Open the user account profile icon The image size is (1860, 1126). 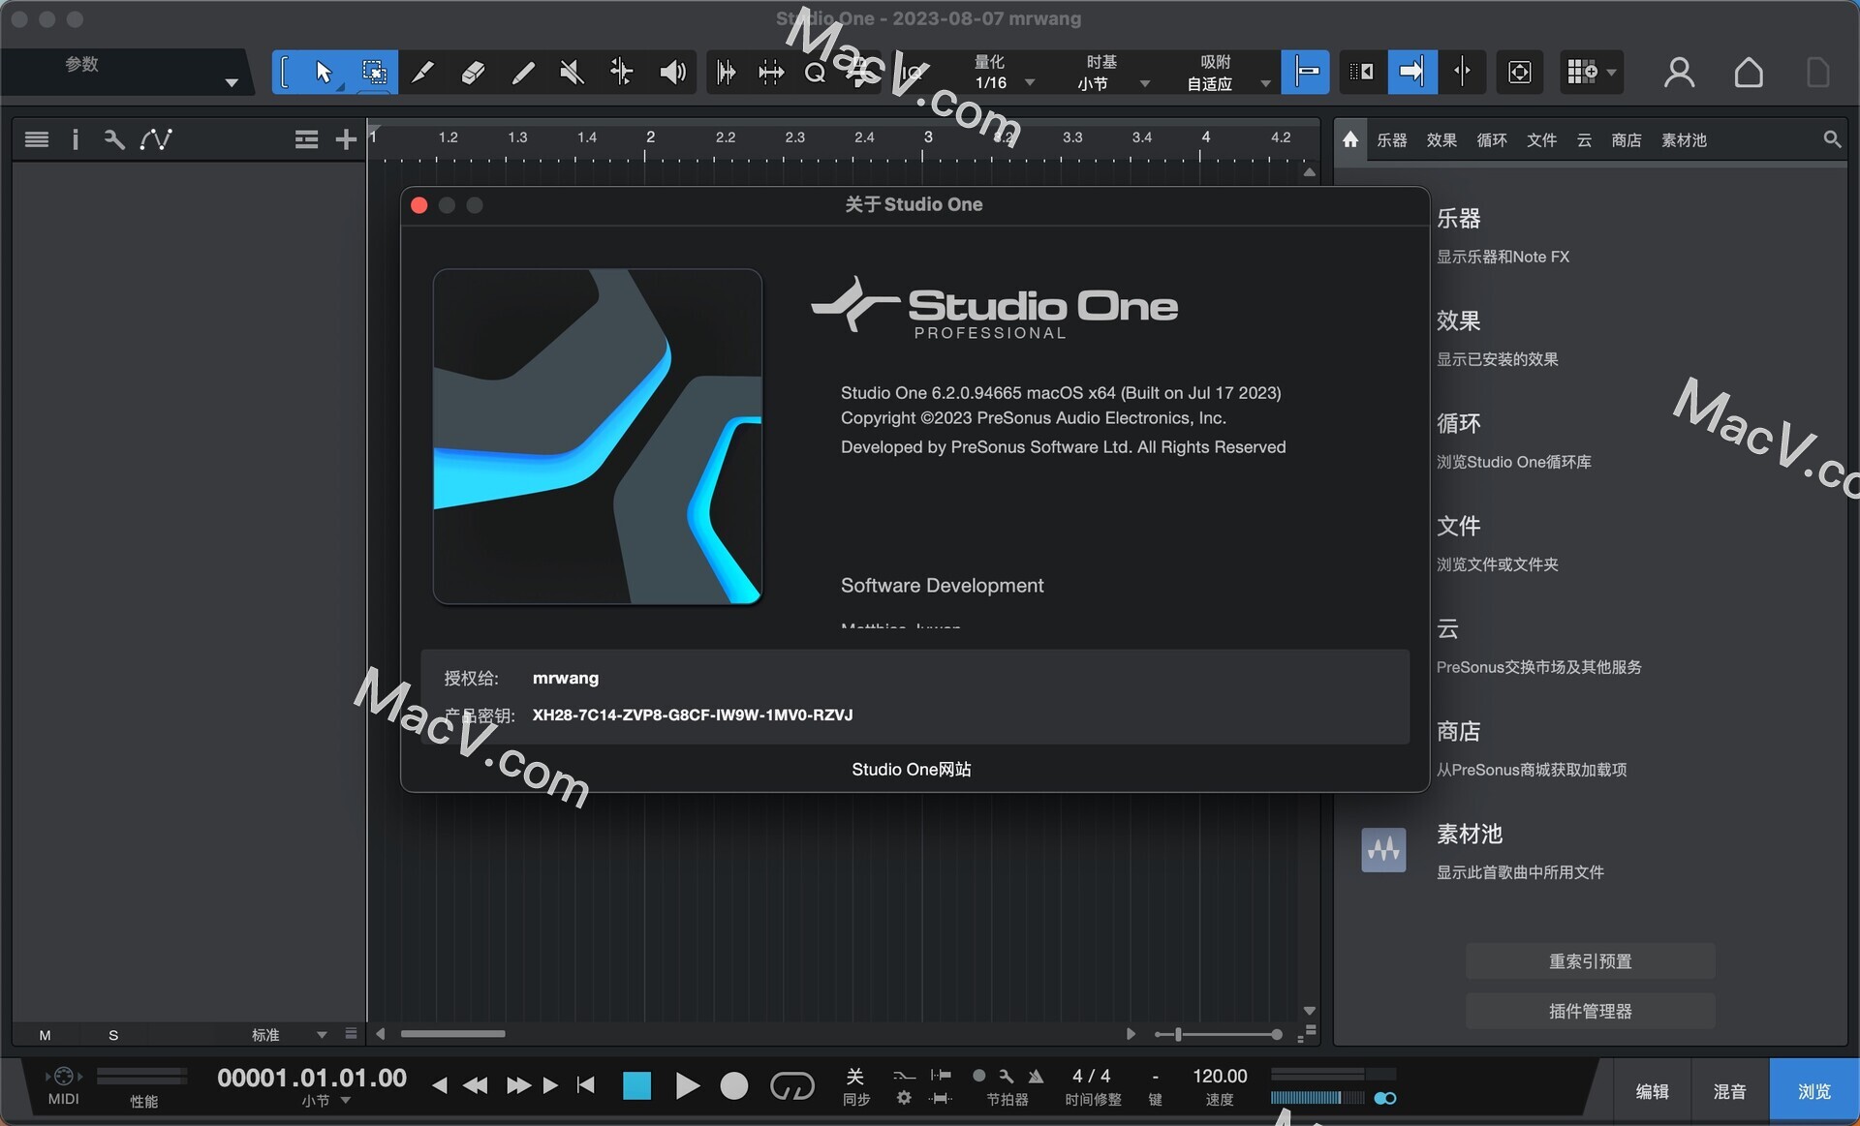(x=1679, y=72)
